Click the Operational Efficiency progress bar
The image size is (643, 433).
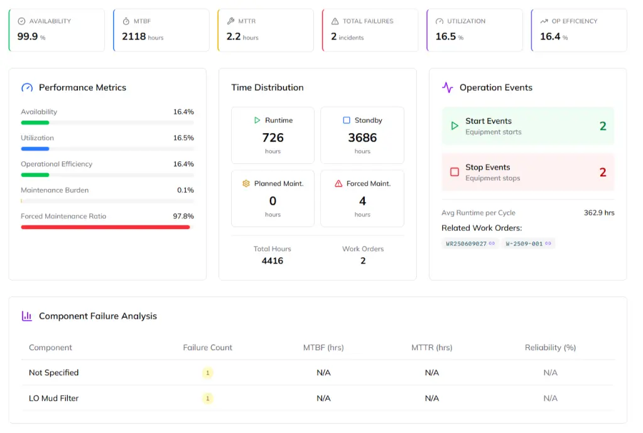107,175
